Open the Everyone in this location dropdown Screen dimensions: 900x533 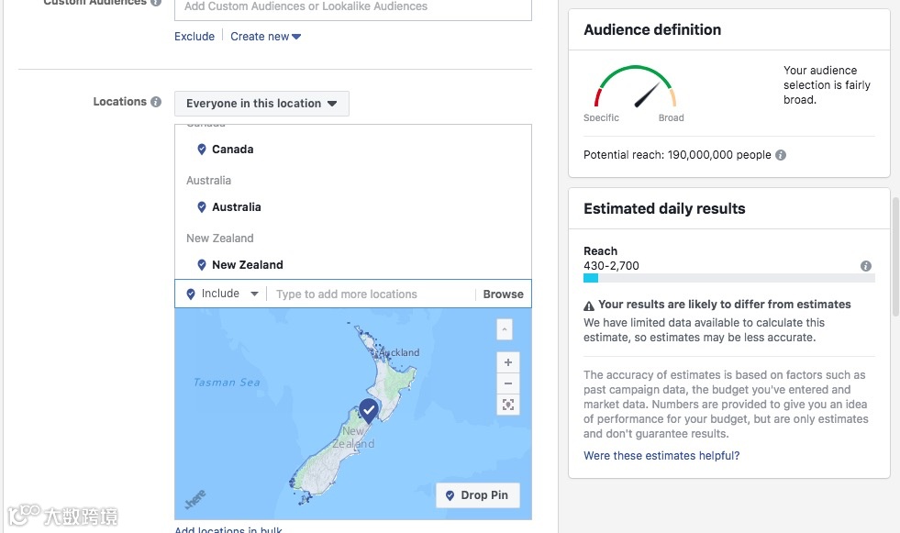(261, 103)
